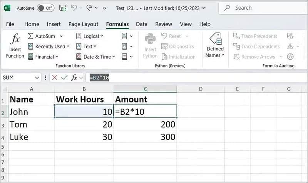The height and width of the screenshot is (183, 308).
Task: Click the Select All corner triangle
Action: [x=4, y=89]
